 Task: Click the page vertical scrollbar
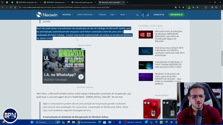(222, 58)
